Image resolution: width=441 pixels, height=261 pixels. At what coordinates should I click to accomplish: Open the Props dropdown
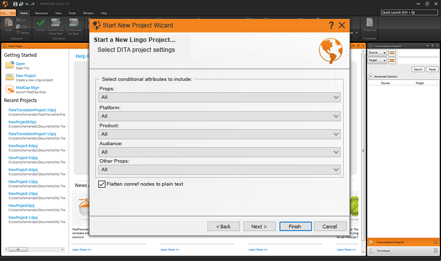pyautogui.click(x=219, y=97)
